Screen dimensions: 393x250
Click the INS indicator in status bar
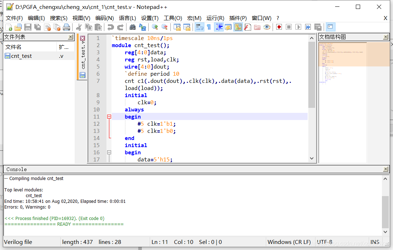pyautogui.click(x=375, y=242)
